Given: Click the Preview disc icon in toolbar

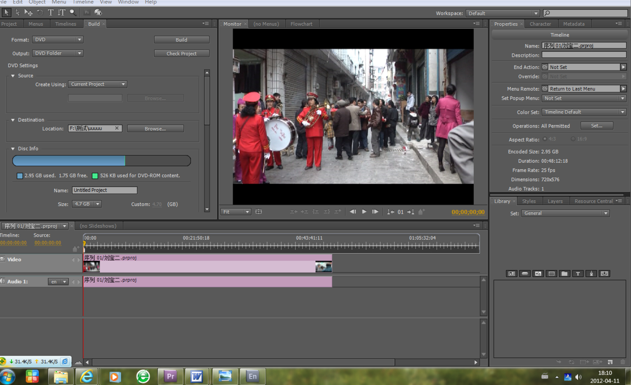Looking at the screenshot, I should [98, 12].
